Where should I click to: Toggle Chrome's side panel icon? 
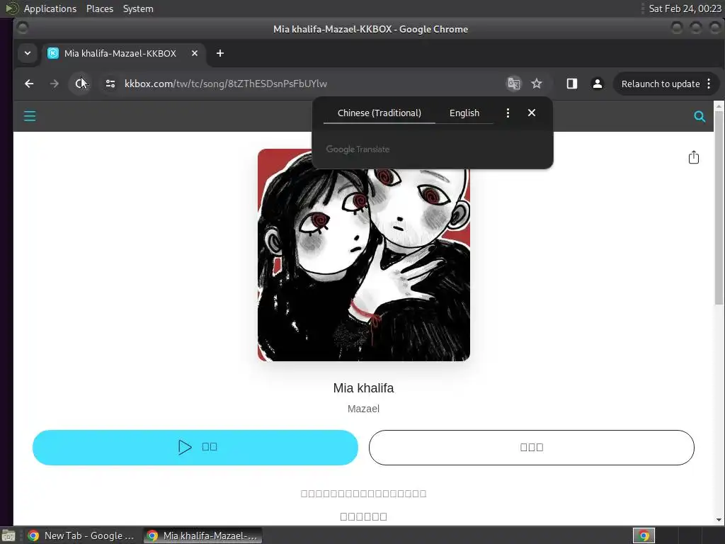(x=572, y=84)
